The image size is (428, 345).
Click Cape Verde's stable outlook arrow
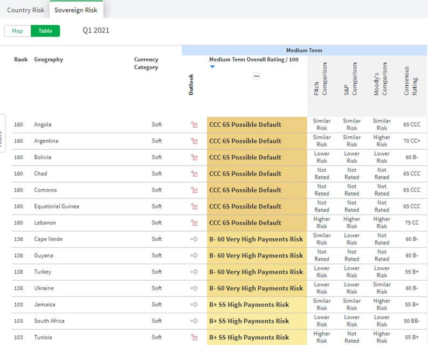click(x=194, y=239)
